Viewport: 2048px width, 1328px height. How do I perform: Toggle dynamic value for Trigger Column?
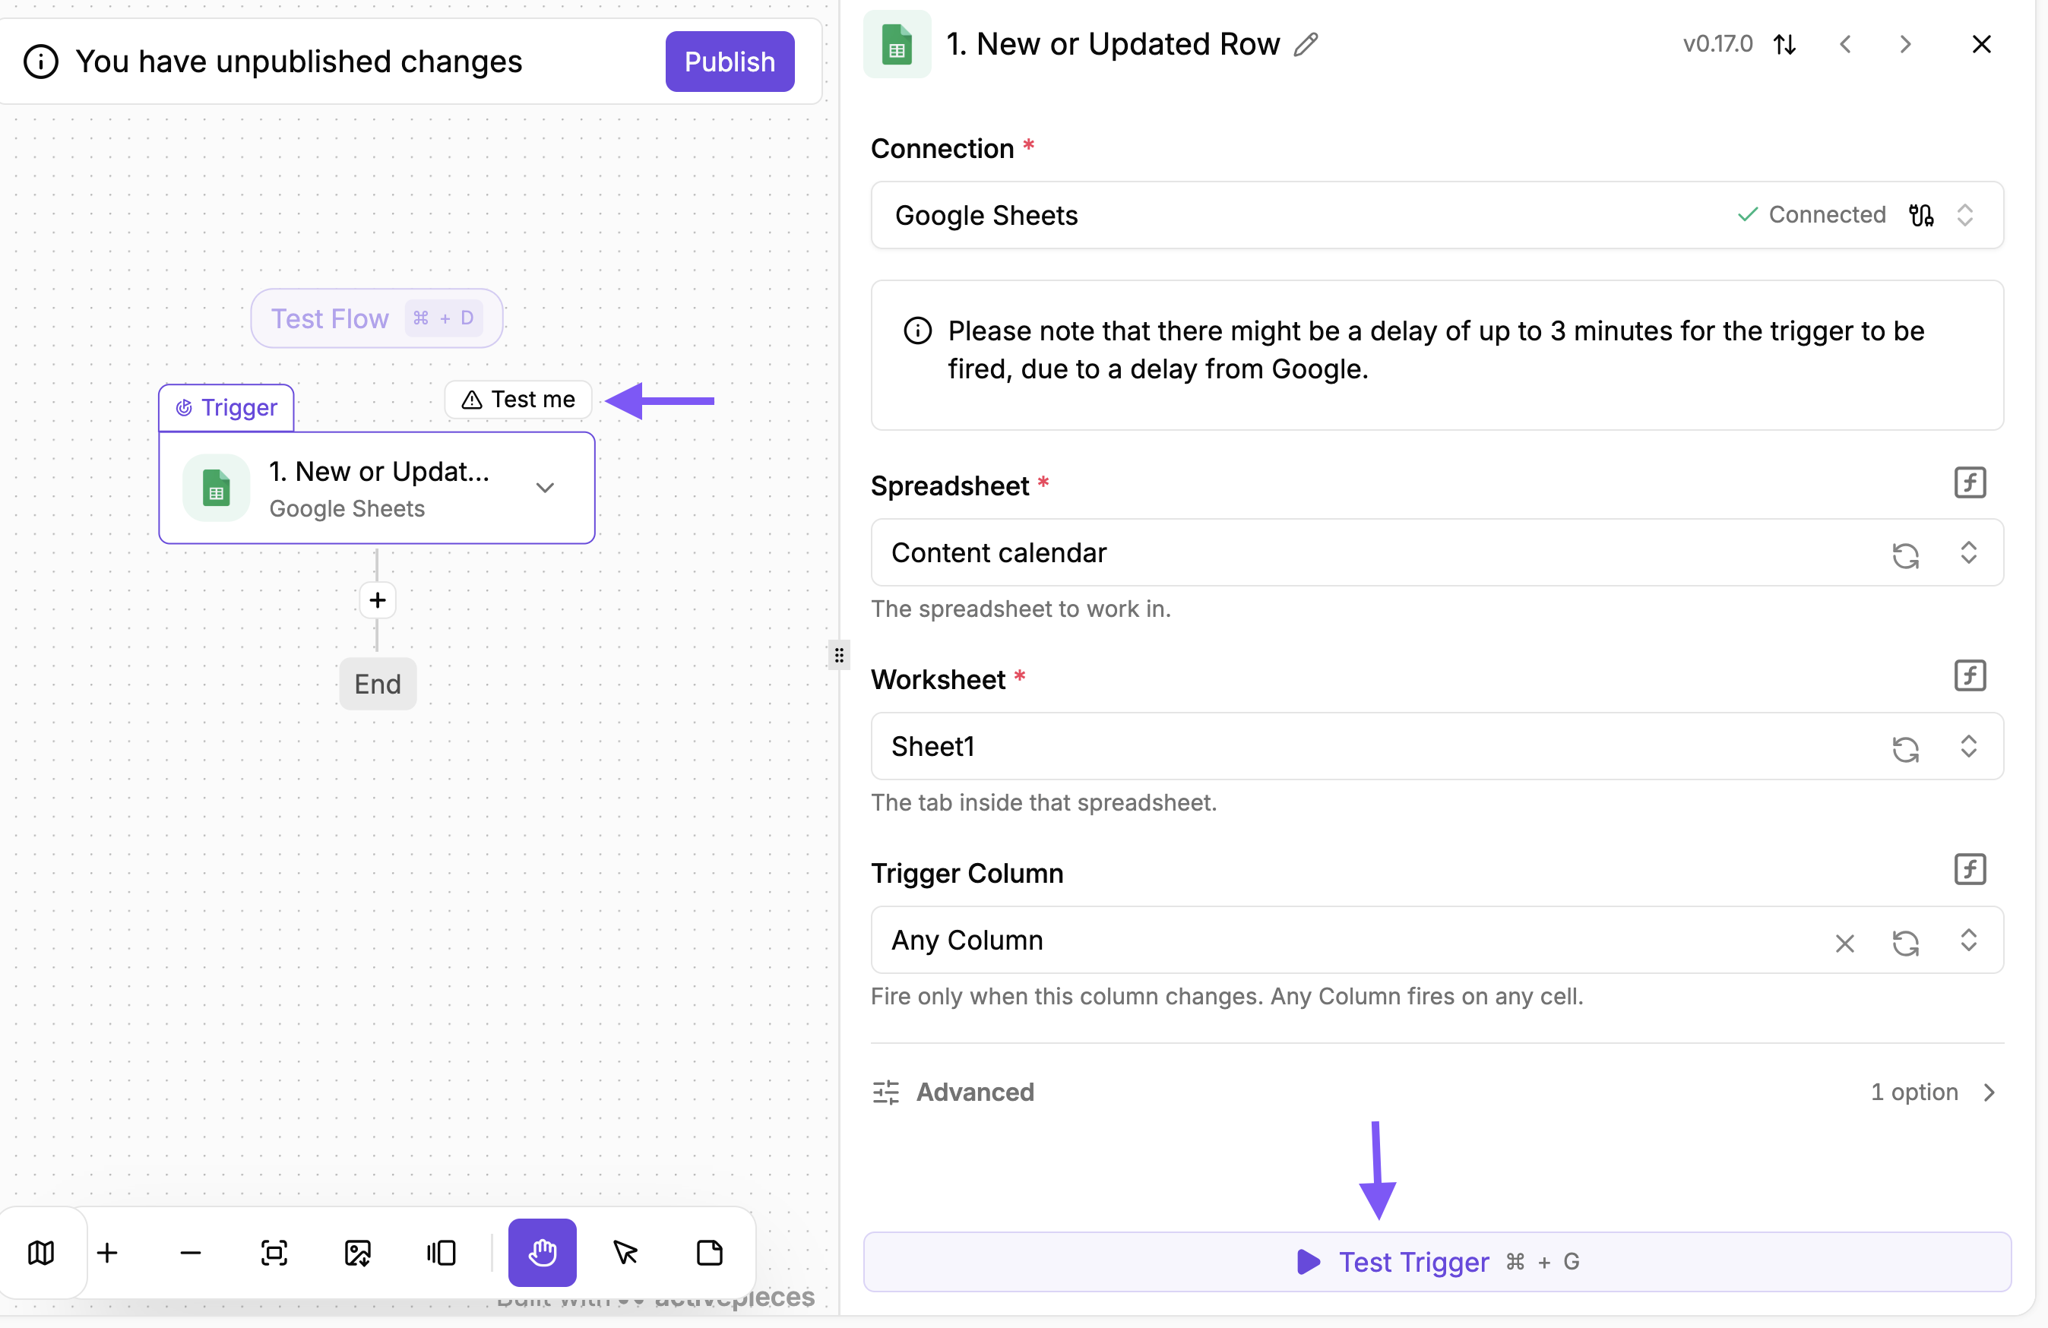(1969, 870)
